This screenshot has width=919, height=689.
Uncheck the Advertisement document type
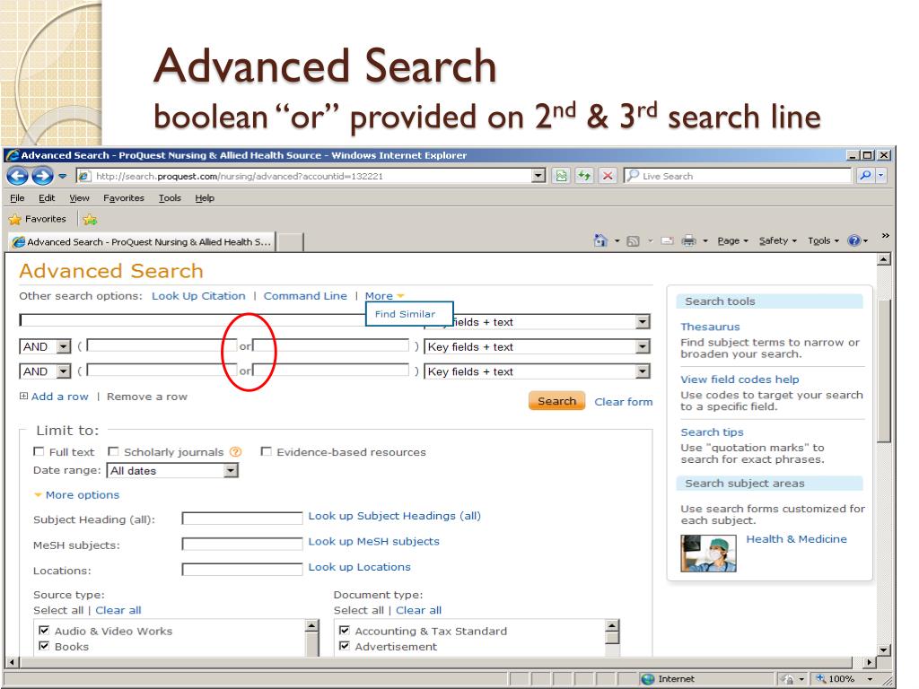[x=345, y=646]
